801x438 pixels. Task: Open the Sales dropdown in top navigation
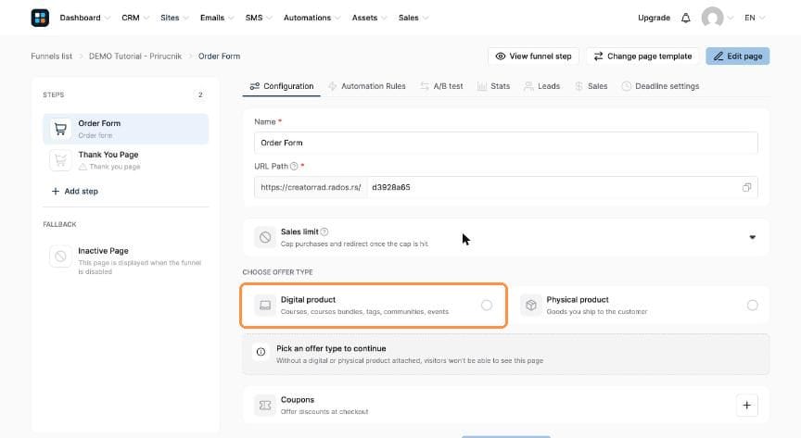coord(413,18)
